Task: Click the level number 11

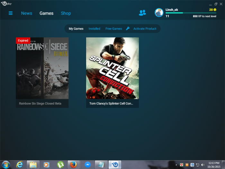Action: tap(167, 16)
